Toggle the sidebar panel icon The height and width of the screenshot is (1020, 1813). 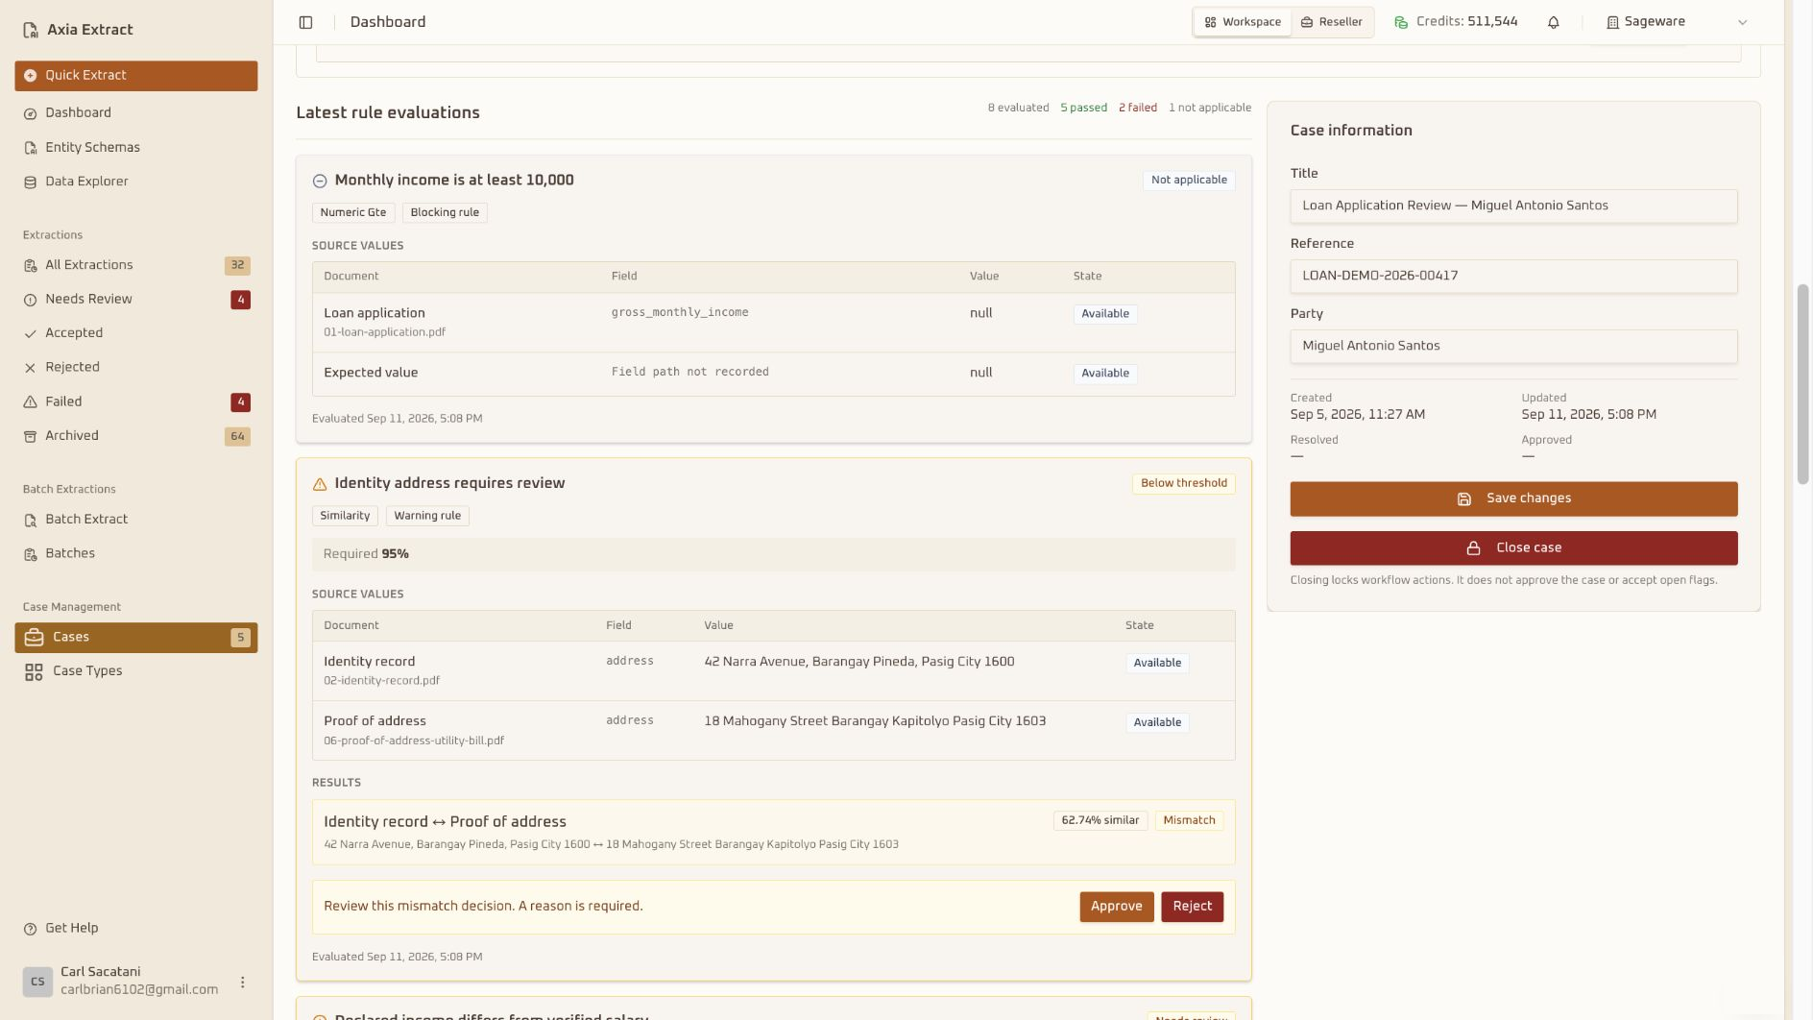[305, 22]
